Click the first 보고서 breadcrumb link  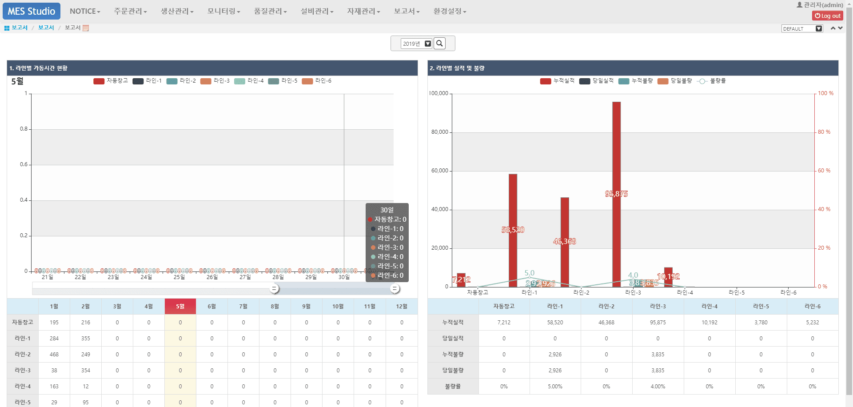click(19, 28)
